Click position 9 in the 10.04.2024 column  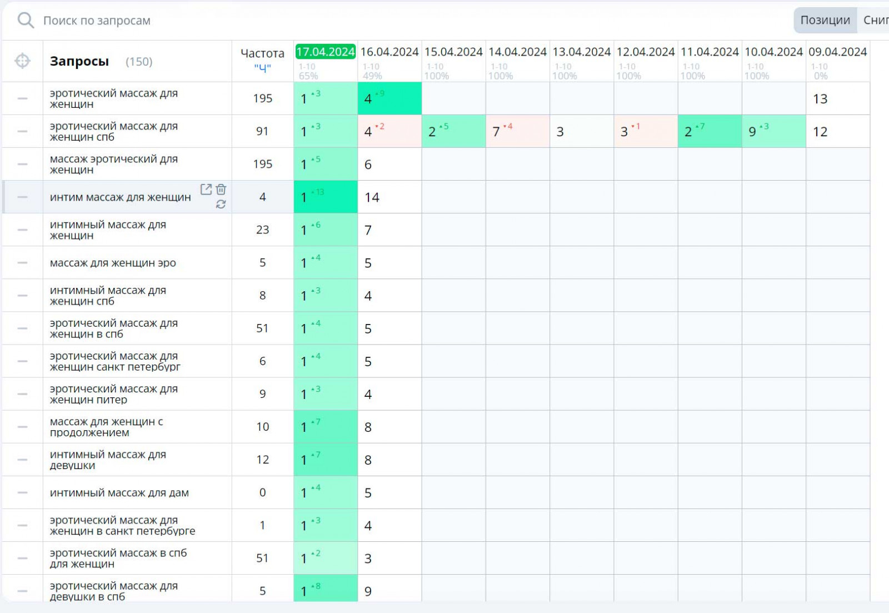(752, 132)
